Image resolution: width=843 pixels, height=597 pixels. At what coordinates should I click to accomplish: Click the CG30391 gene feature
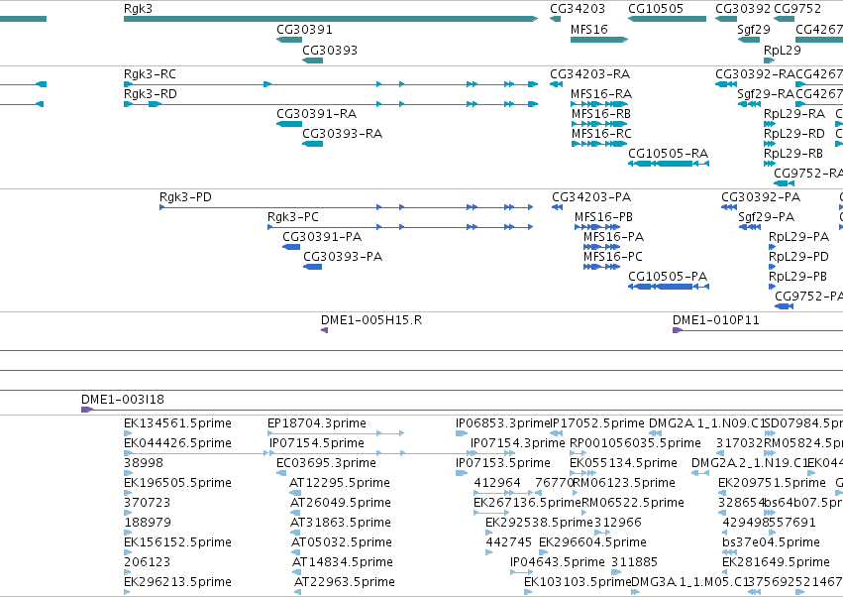click(x=289, y=40)
